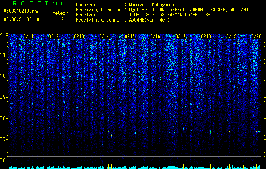The width and height of the screenshot is (266, 169).
Task: Click the kHz axis unit label
Action: 4,34
